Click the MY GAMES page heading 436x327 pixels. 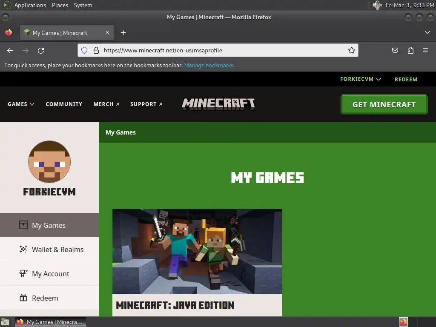coord(267,178)
